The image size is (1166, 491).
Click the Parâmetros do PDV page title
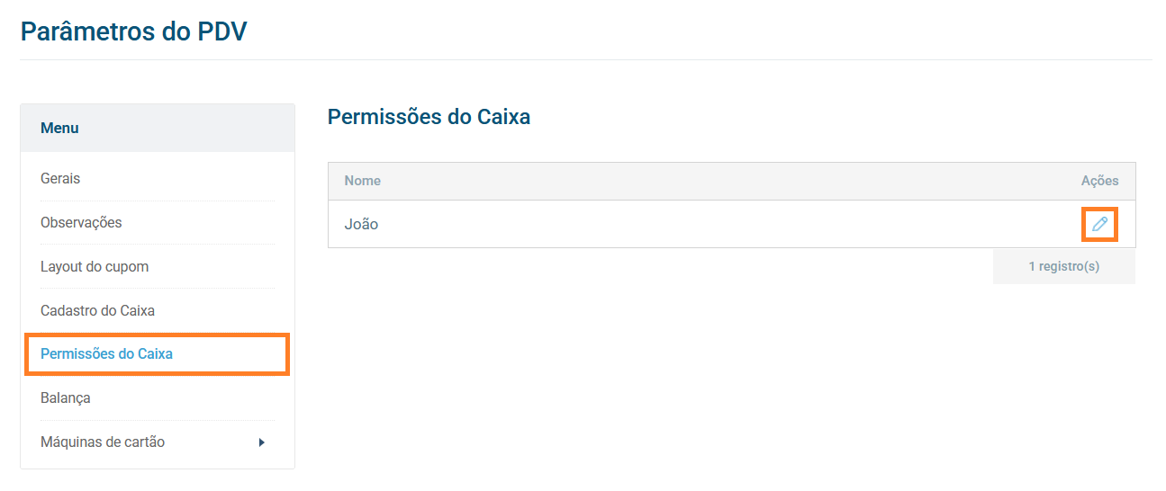[x=133, y=31]
